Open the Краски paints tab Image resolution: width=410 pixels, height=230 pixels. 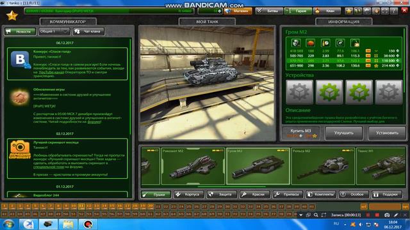click(255, 194)
